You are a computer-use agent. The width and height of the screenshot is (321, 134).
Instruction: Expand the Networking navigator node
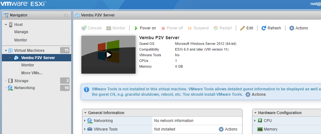(6, 88)
